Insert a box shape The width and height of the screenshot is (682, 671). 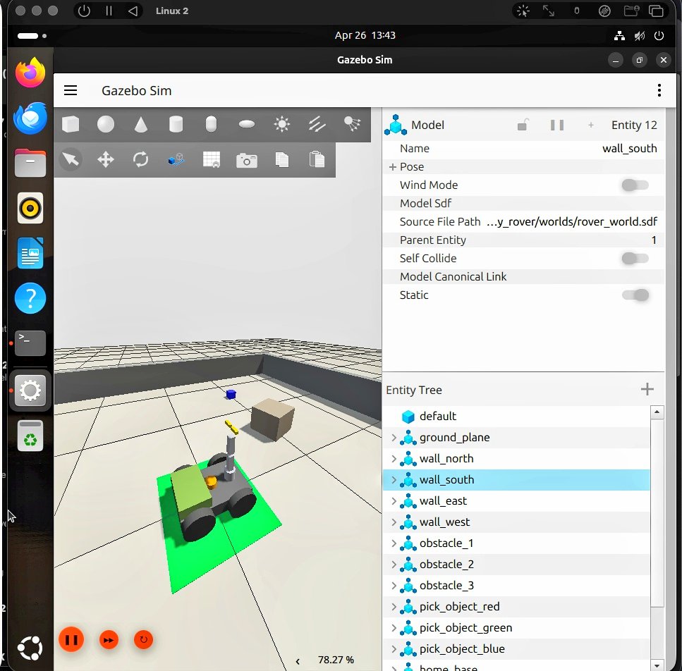[71, 124]
